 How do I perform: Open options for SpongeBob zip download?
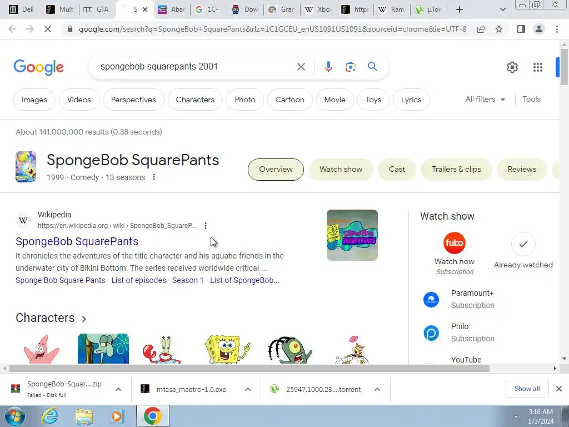pyautogui.click(x=118, y=389)
